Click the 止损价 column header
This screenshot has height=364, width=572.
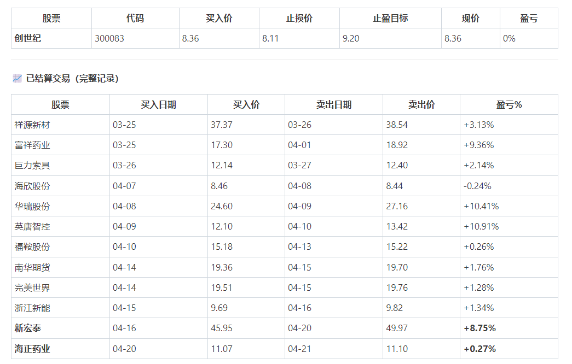click(x=299, y=18)
